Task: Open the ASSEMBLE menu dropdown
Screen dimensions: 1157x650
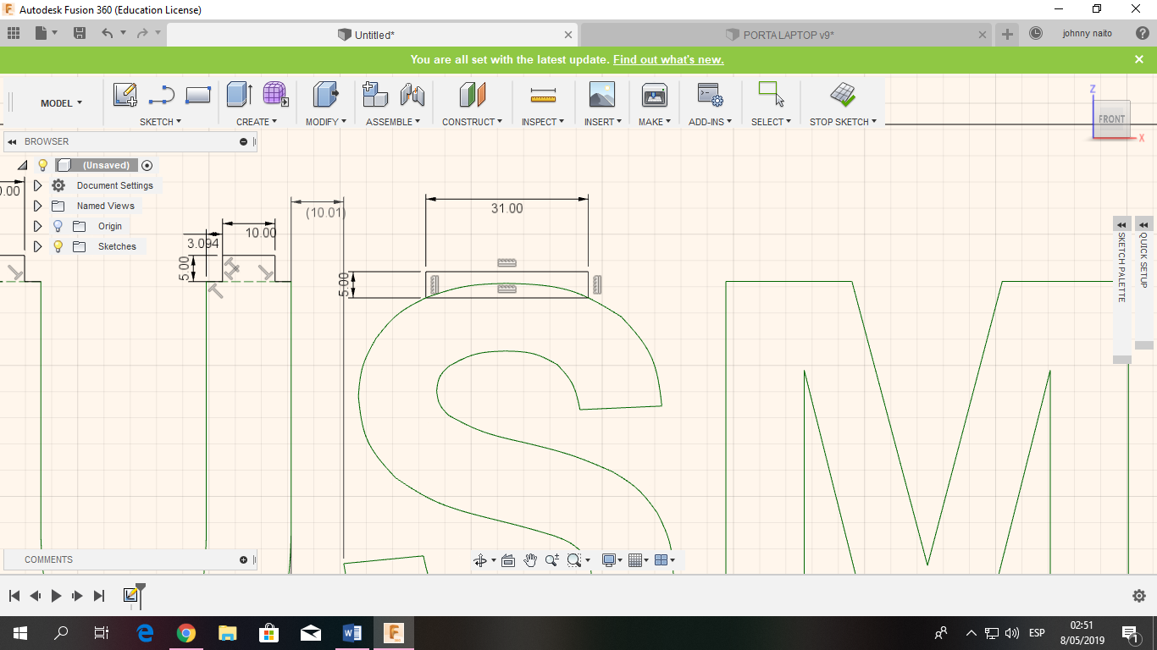Action: pyautogui.click(x=393, y=122)
